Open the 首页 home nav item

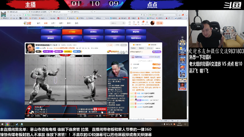[39, 23]
